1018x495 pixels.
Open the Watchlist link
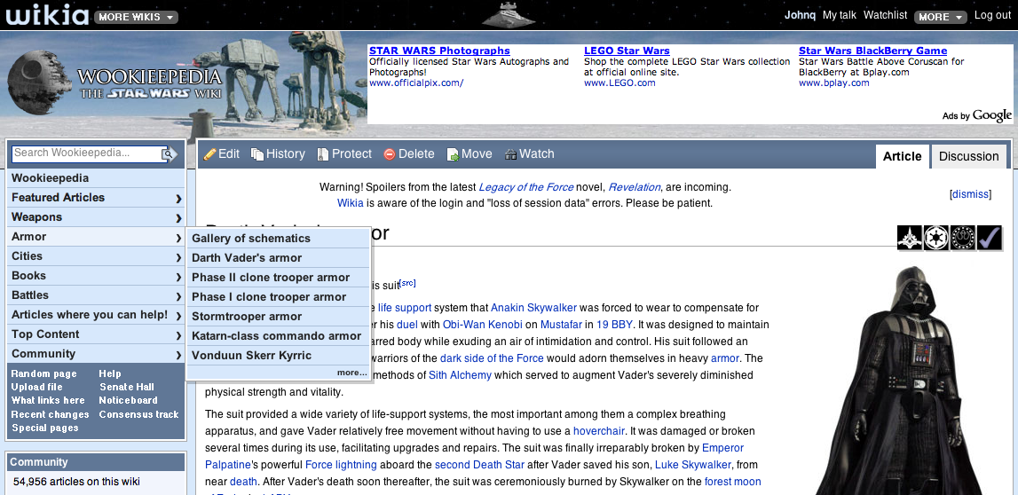click(x=885, y=15)
